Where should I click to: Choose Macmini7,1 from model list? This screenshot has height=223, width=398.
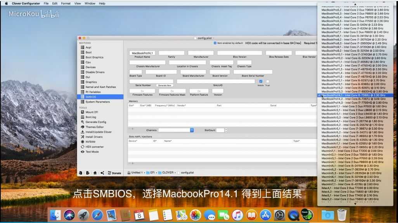tap(350, 184)
